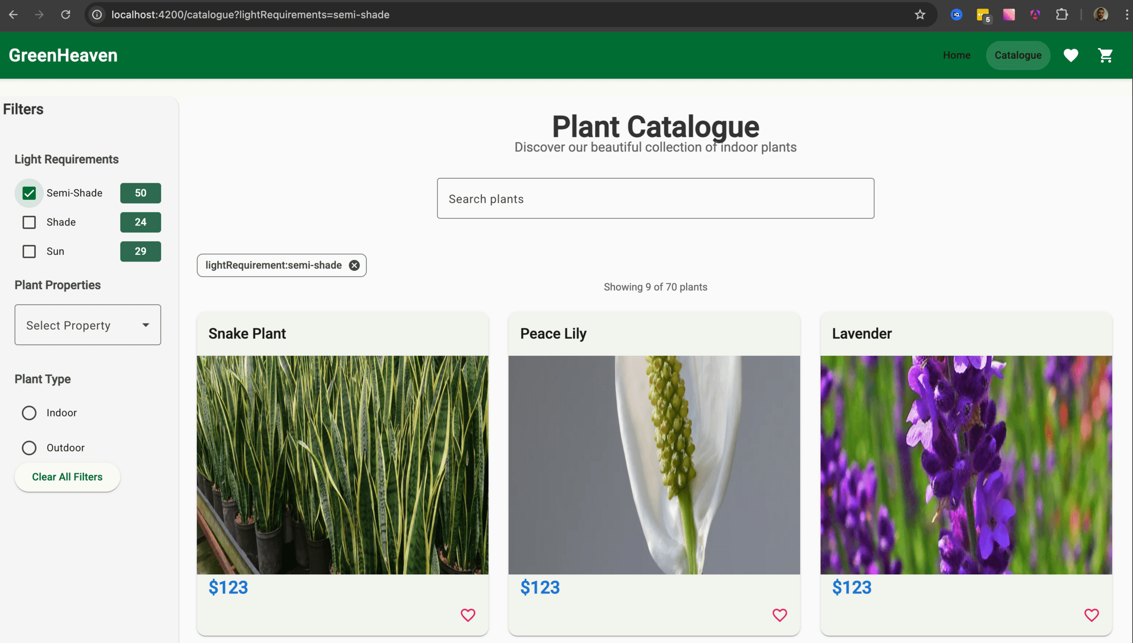Enable the Sun checkbox filter

29,251
